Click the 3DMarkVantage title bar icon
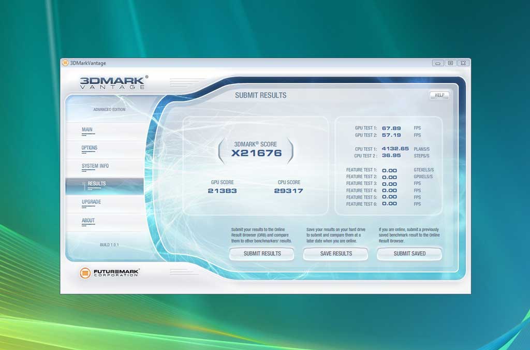The image size is (530, 350). [66, 63]
